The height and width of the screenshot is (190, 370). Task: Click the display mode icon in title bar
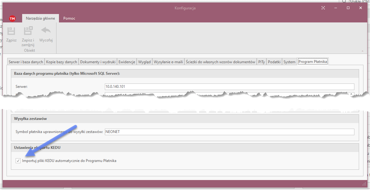(323, 8)
